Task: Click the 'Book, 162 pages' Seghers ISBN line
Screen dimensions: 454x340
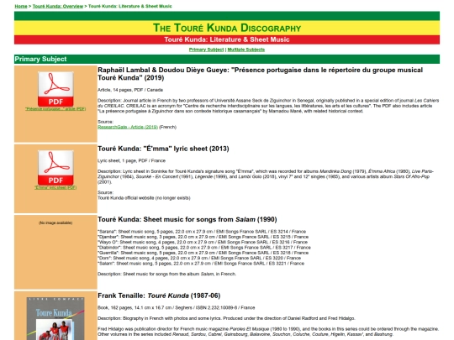Action: tap(177, 307)
